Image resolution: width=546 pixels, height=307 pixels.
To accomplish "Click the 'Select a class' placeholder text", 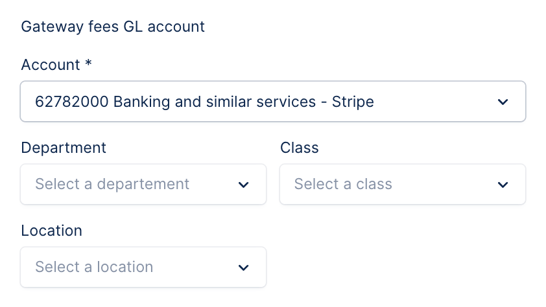I will (x=343, y=184).
